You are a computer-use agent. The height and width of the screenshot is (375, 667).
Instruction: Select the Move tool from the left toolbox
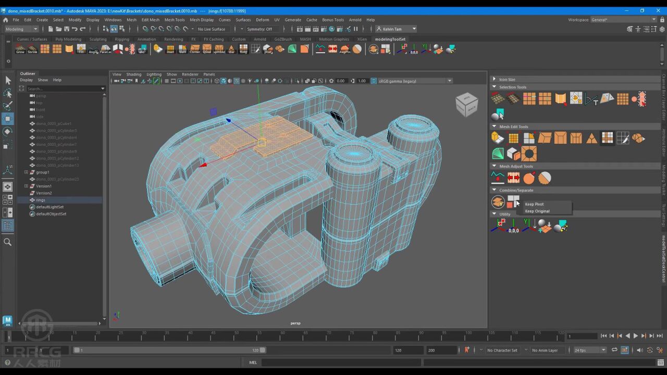click(x=8, y=118)
